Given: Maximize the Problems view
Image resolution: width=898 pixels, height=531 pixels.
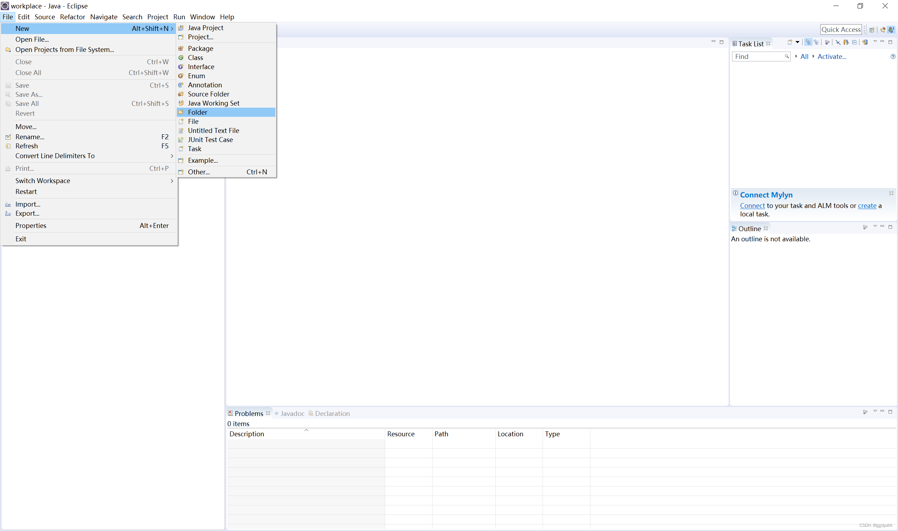Looking at the screenshot, I should [891, 411].
